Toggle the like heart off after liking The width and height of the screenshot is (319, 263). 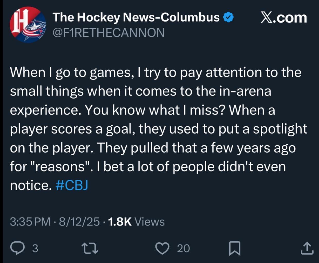coord(162,247)
